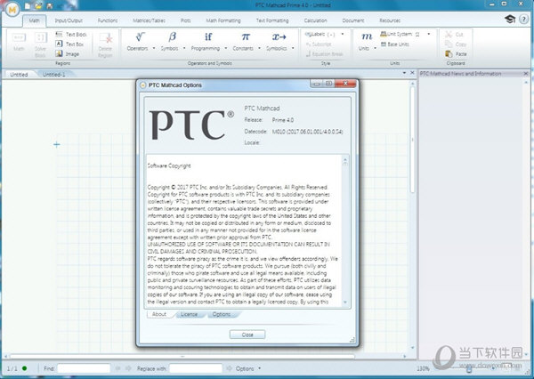Switch to the Options tab in dialog
The height and width of the screenshot is (379, 534).
click(x=222, y=314)
